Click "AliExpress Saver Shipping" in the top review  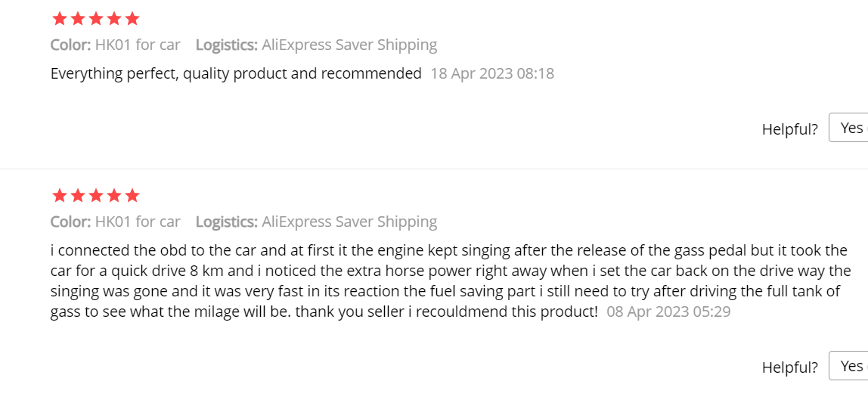(x=349, y=45)
